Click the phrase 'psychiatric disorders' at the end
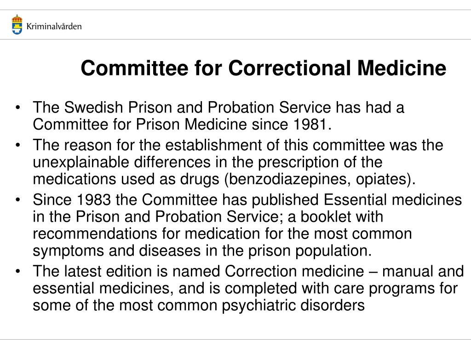Screen dimensions: 471x353 [x=293, y=305]
